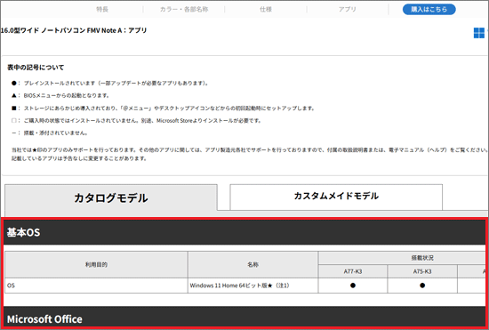Click the Windows 11 Home 64ビット版 cell
Viewport: 489px width, 330px height.
coord(253,286)
